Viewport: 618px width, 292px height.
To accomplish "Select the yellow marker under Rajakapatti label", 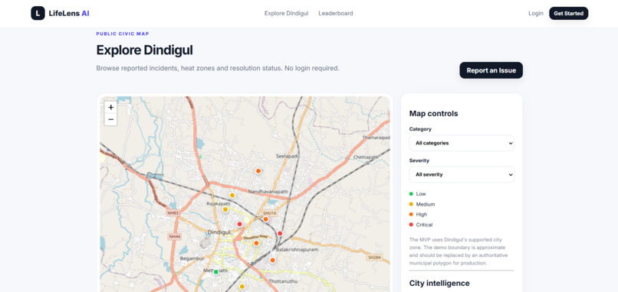I will (x=225, y=209).
